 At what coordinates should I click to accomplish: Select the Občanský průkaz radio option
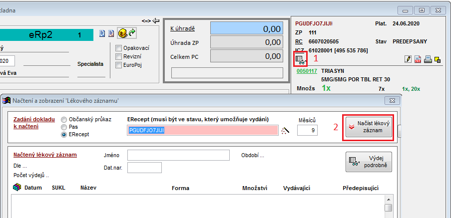pos(64,120)
